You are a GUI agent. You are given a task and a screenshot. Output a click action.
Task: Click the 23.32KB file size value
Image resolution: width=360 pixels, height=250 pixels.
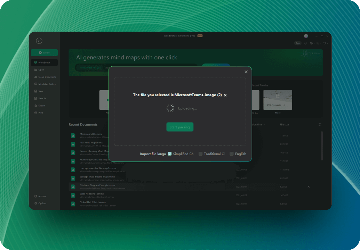pos(284,144)
